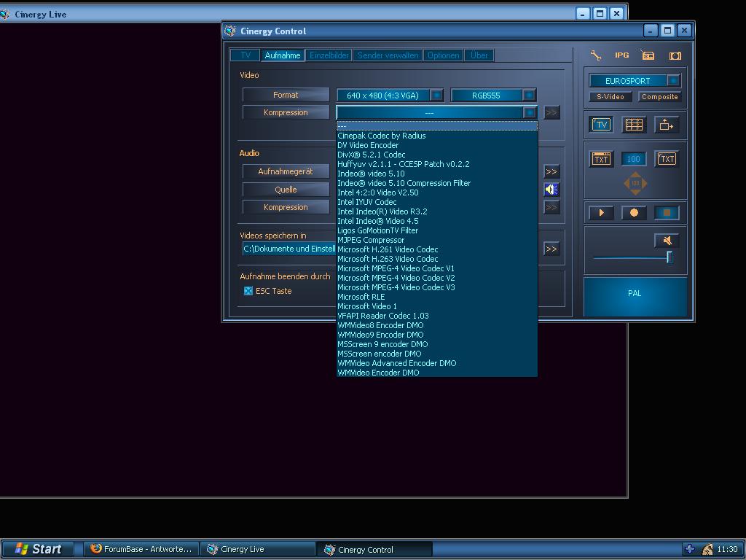
Task: Open the Einzelbilder tab
Action: pos(329,55)
